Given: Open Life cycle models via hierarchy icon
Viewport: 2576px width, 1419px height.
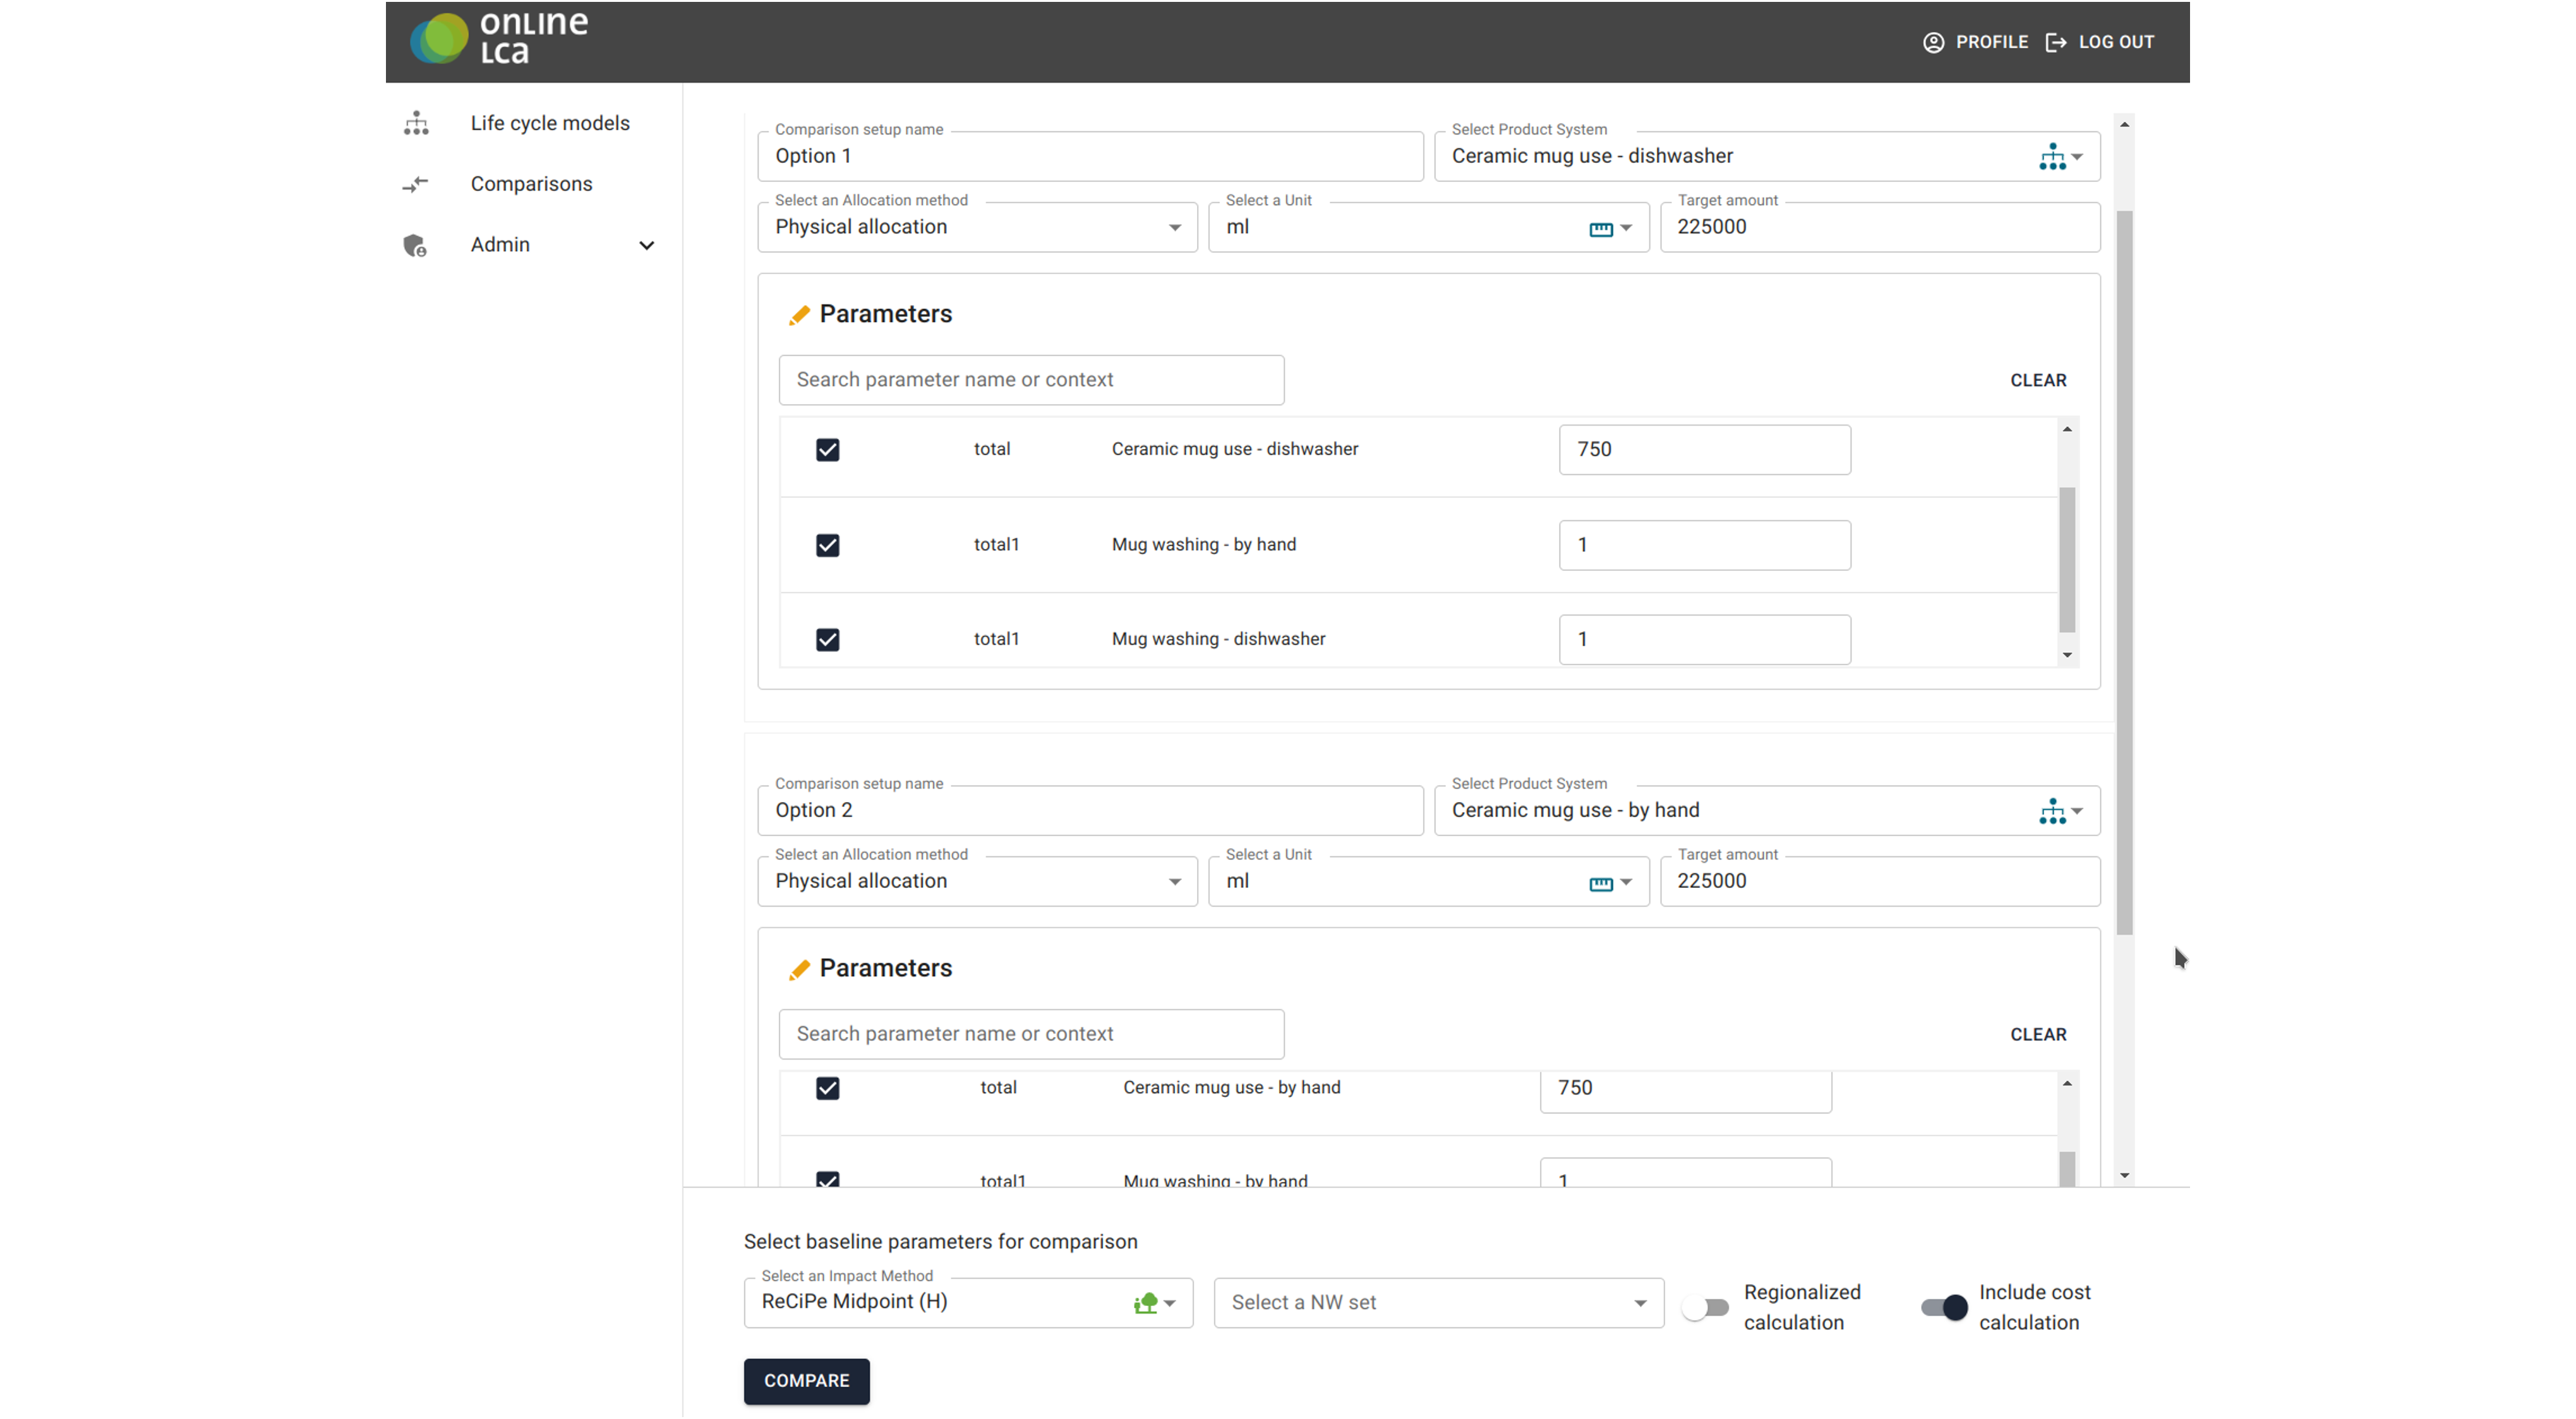Looking at the screenshot, I should point(416,123).
